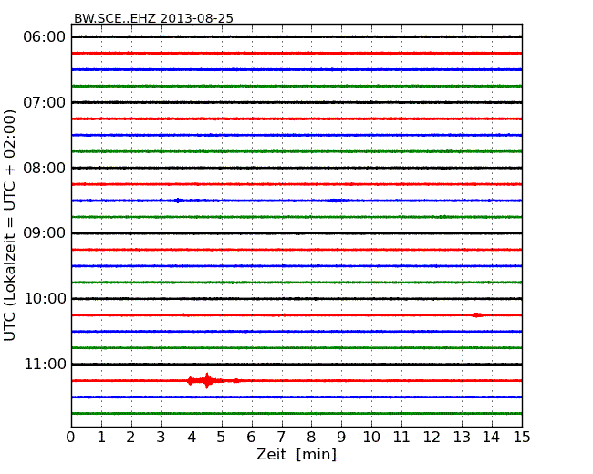593x474 pixels.
Task: Click the 10:00 y-axis tick label
Action: coord(44,299)
